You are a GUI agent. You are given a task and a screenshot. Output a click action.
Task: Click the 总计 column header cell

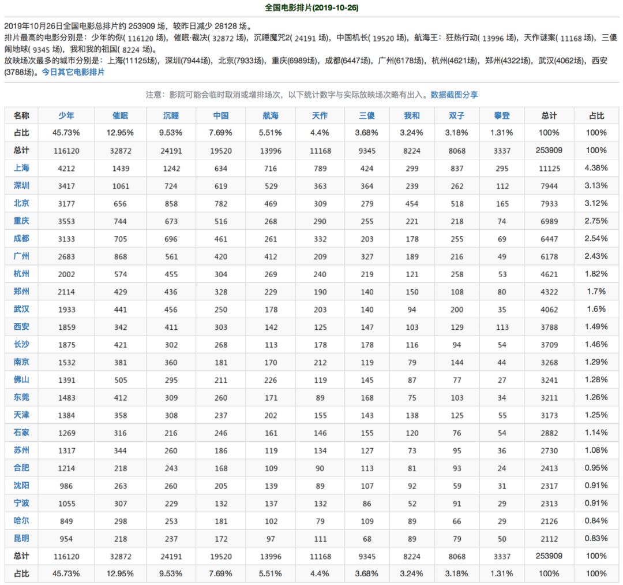coord(549,115)
